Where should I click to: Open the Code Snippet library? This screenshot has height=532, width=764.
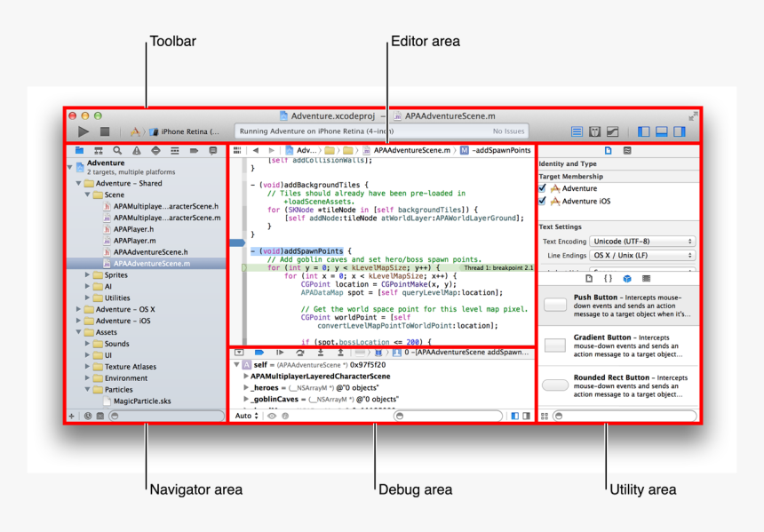pyautogui.click(x=608, y=279)
